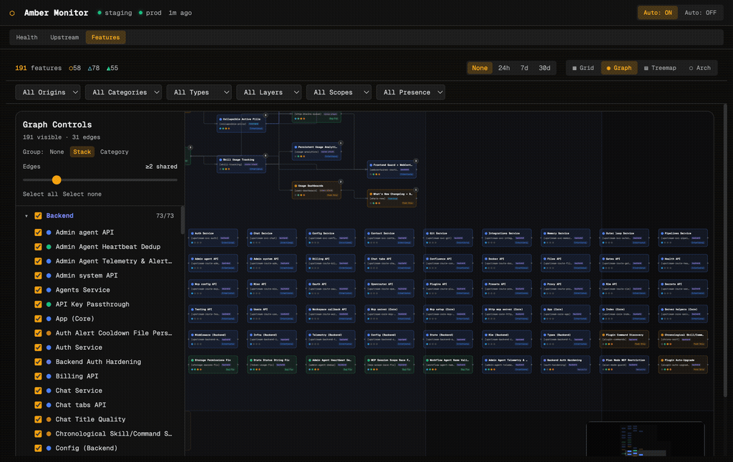Select the Health API graph node
Image resolution: width=733 pixels, height=462 pixels.
(683, 263)
